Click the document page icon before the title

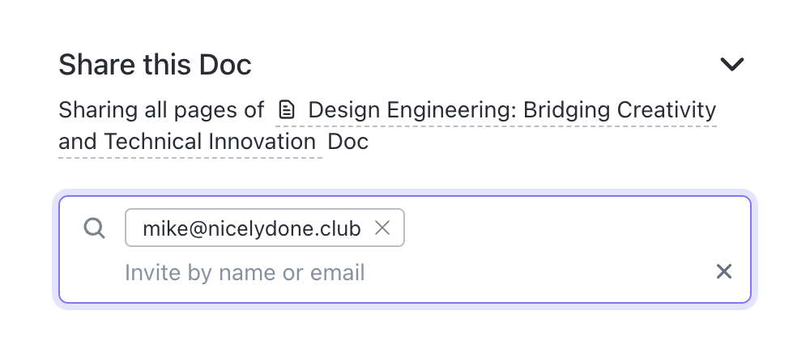coord(285,109)
